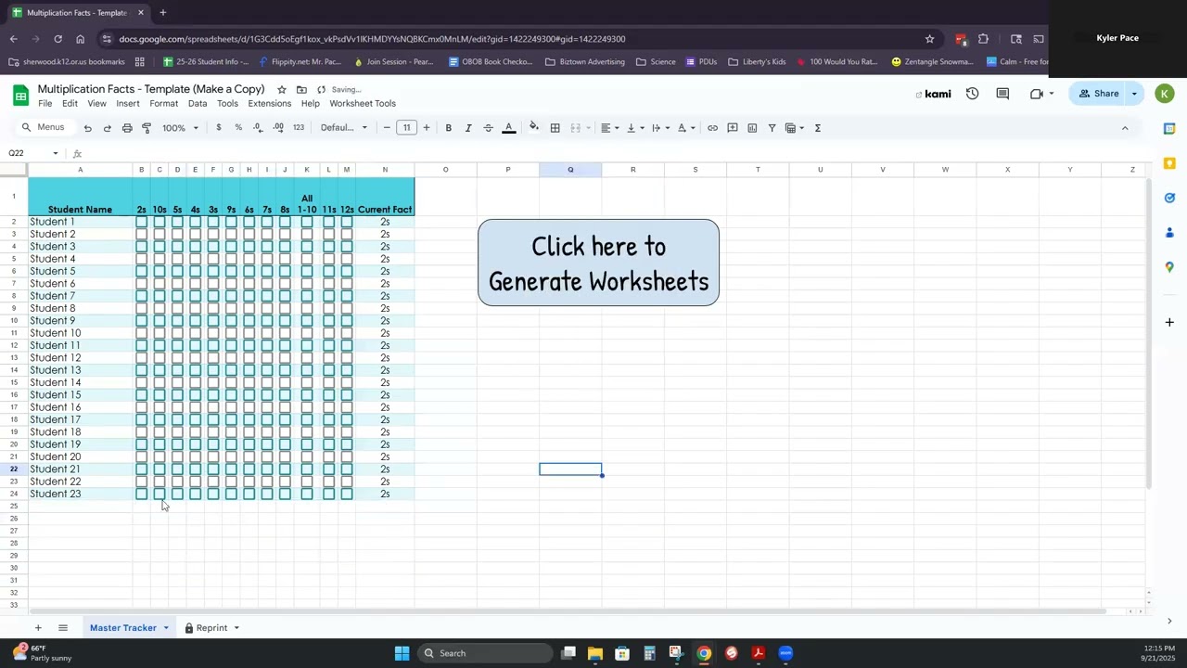Open the Insert menu
Image resolution: width=1187 pixels, height=668 pixels.
(128, 104)
